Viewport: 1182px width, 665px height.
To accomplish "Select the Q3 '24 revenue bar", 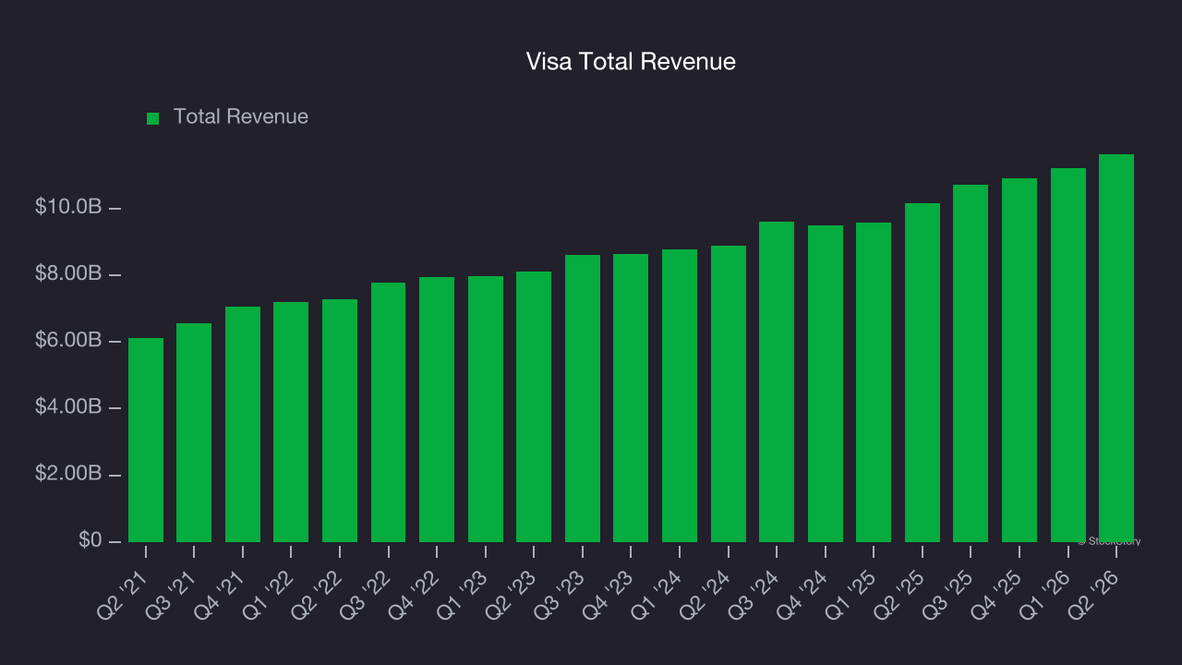I will pos(777,381).
